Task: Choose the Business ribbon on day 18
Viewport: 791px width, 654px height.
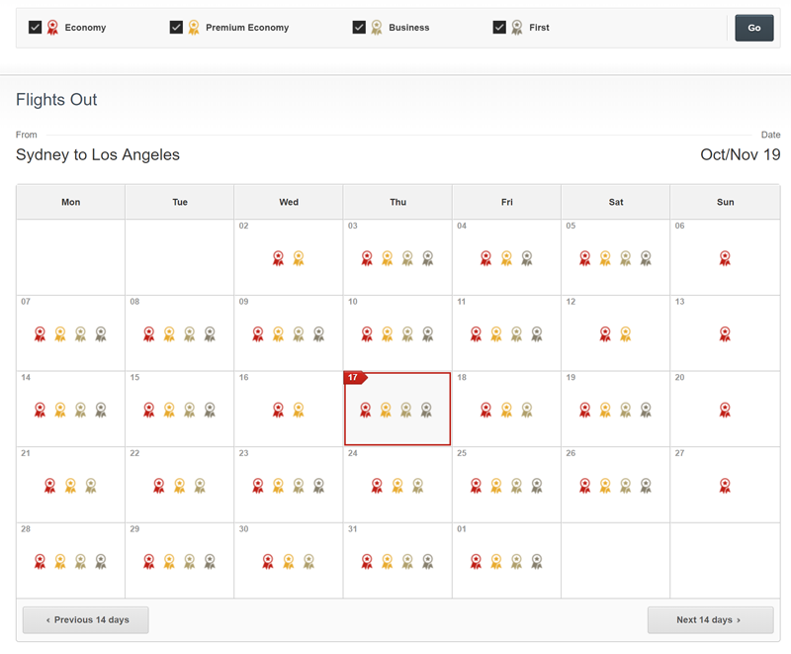Action: (527, 410)
